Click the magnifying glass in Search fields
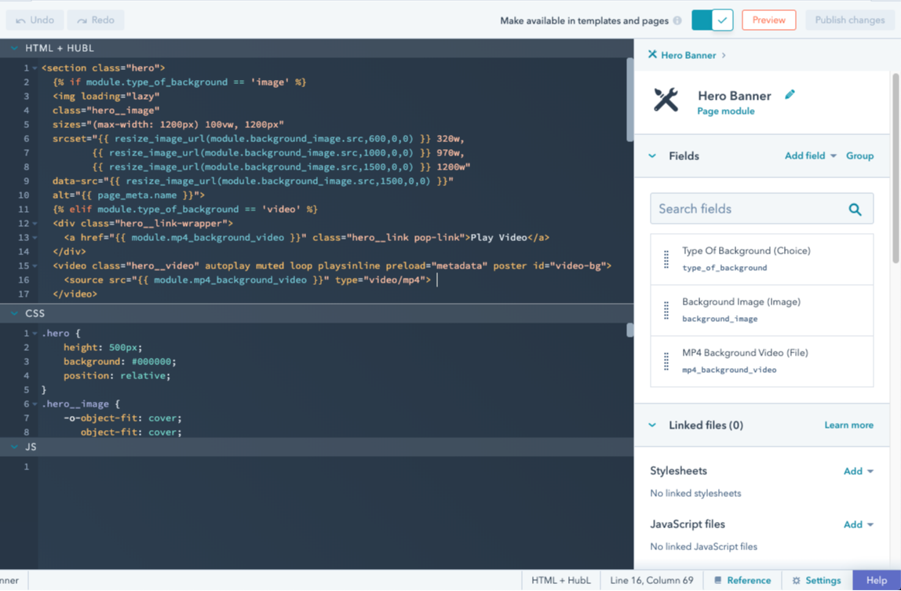Viewport: 901px width, 591px height. [855, 209]
